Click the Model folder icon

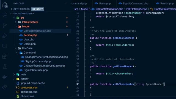coord(20,26)
